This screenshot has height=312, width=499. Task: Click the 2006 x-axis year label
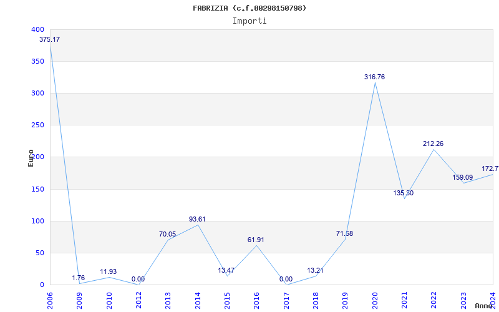coord(50,301)
